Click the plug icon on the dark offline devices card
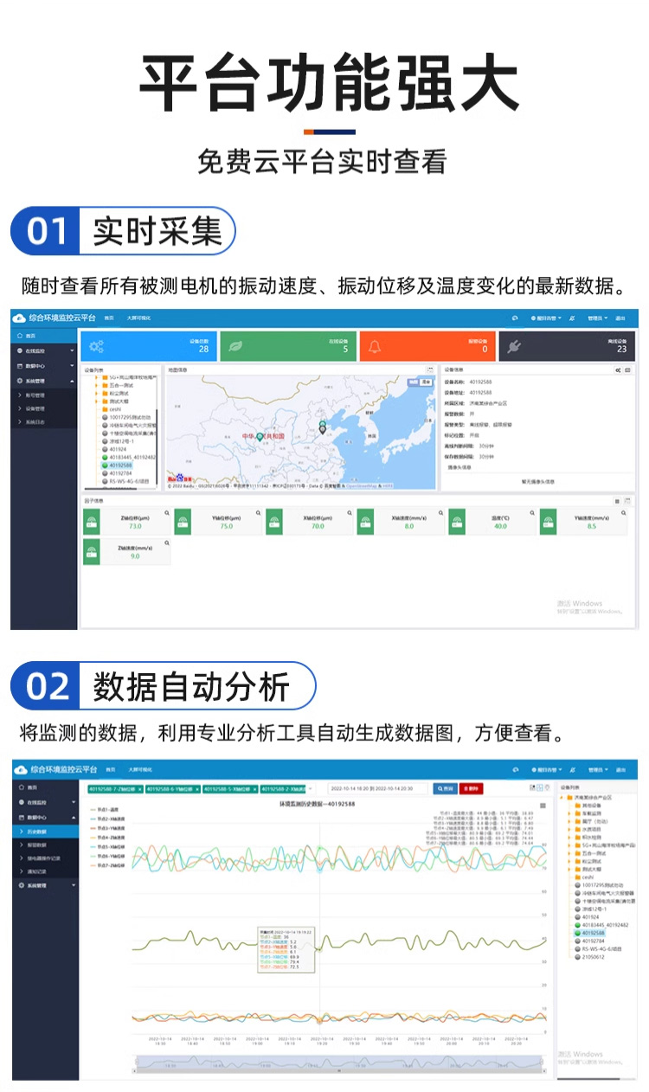The height and width of the screenshot is (1092, 649). pos(513,347)
